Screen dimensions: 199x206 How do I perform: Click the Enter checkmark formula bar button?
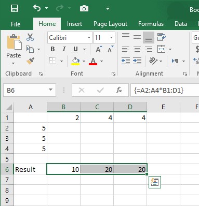click(100, 90)
